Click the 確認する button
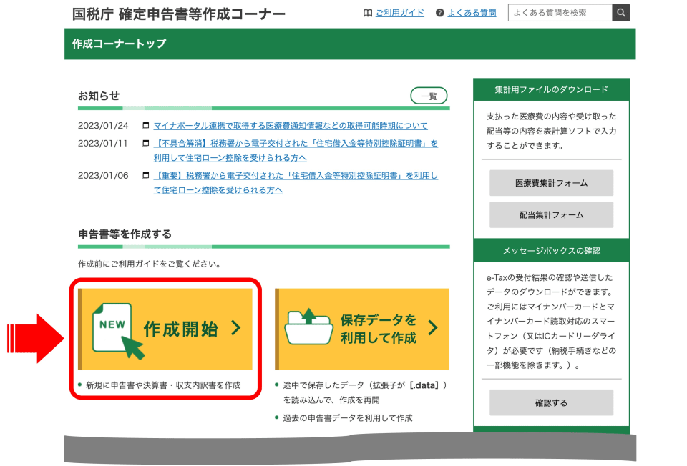 551,402
